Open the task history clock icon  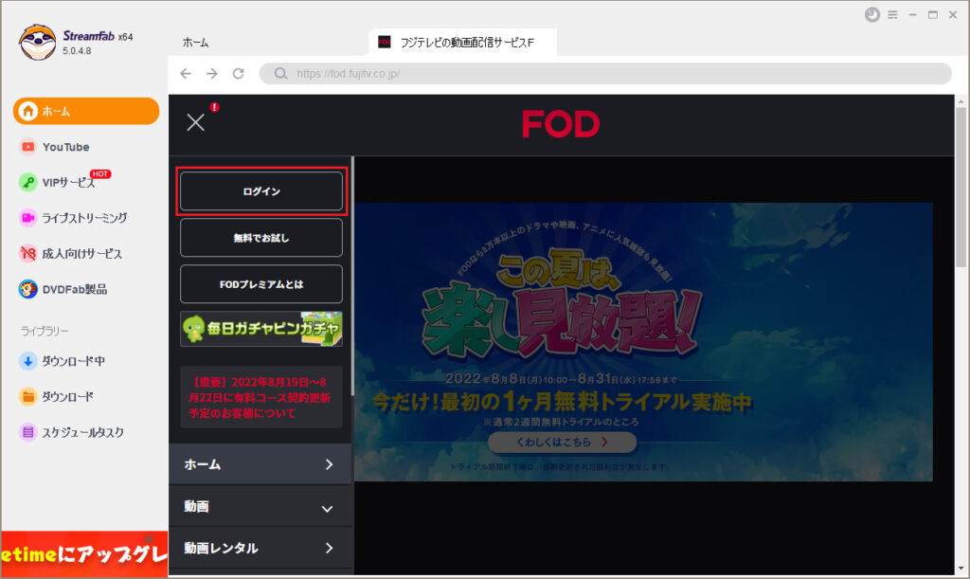coord(872,15)
